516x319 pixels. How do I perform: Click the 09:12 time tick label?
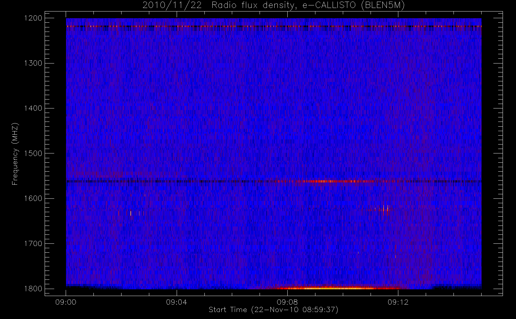point(398,302)
